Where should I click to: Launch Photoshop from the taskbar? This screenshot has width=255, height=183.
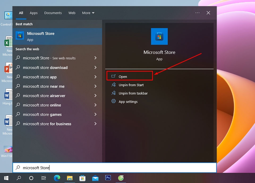coord(108,178)
